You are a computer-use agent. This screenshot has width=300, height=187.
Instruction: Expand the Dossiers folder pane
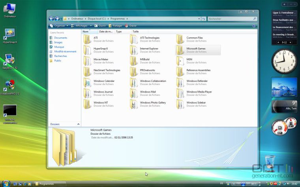tap(78, 124)
